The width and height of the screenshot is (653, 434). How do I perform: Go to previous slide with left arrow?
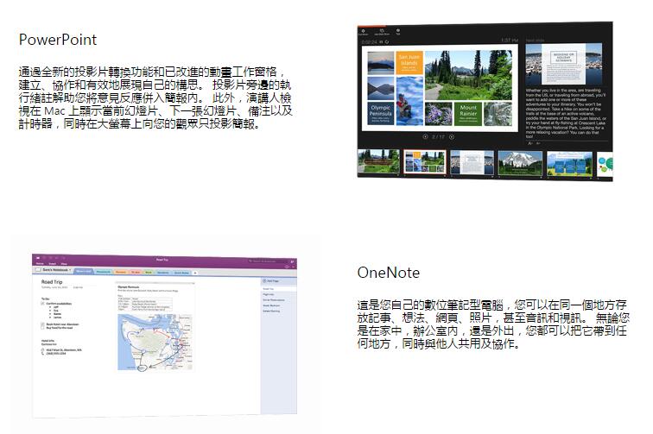pyautogui.click(x=425, y=136)
